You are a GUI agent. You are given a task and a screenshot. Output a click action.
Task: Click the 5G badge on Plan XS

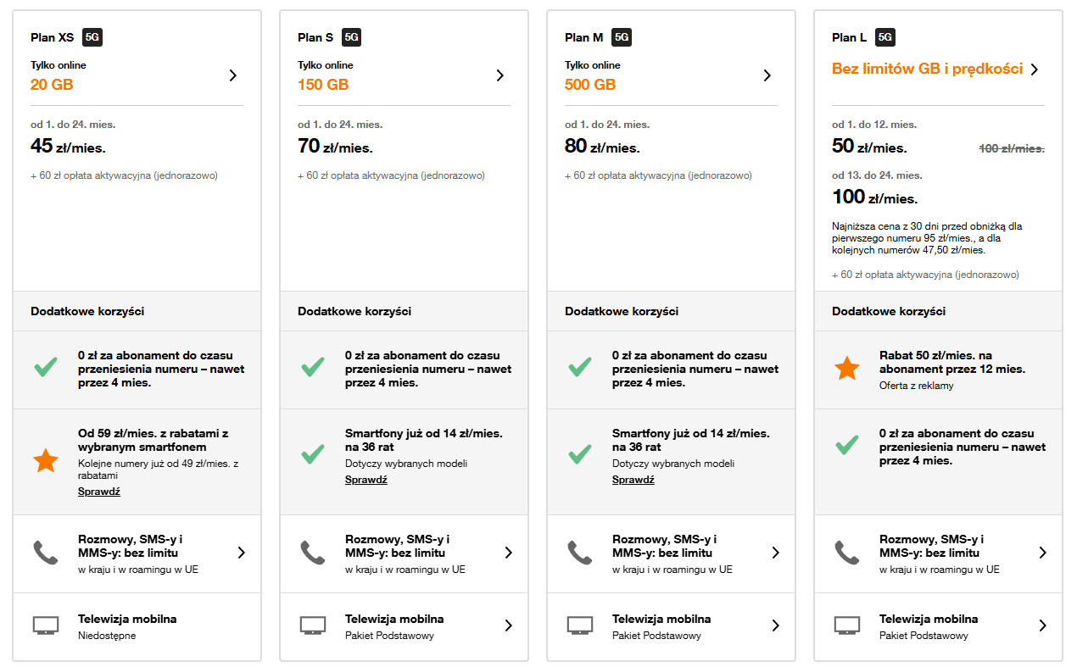point(92,37)
